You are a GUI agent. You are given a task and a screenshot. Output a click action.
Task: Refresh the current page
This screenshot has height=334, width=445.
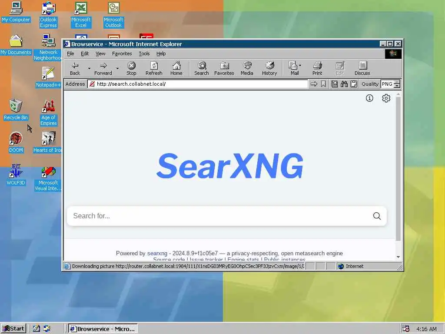[x=154, y=68]
